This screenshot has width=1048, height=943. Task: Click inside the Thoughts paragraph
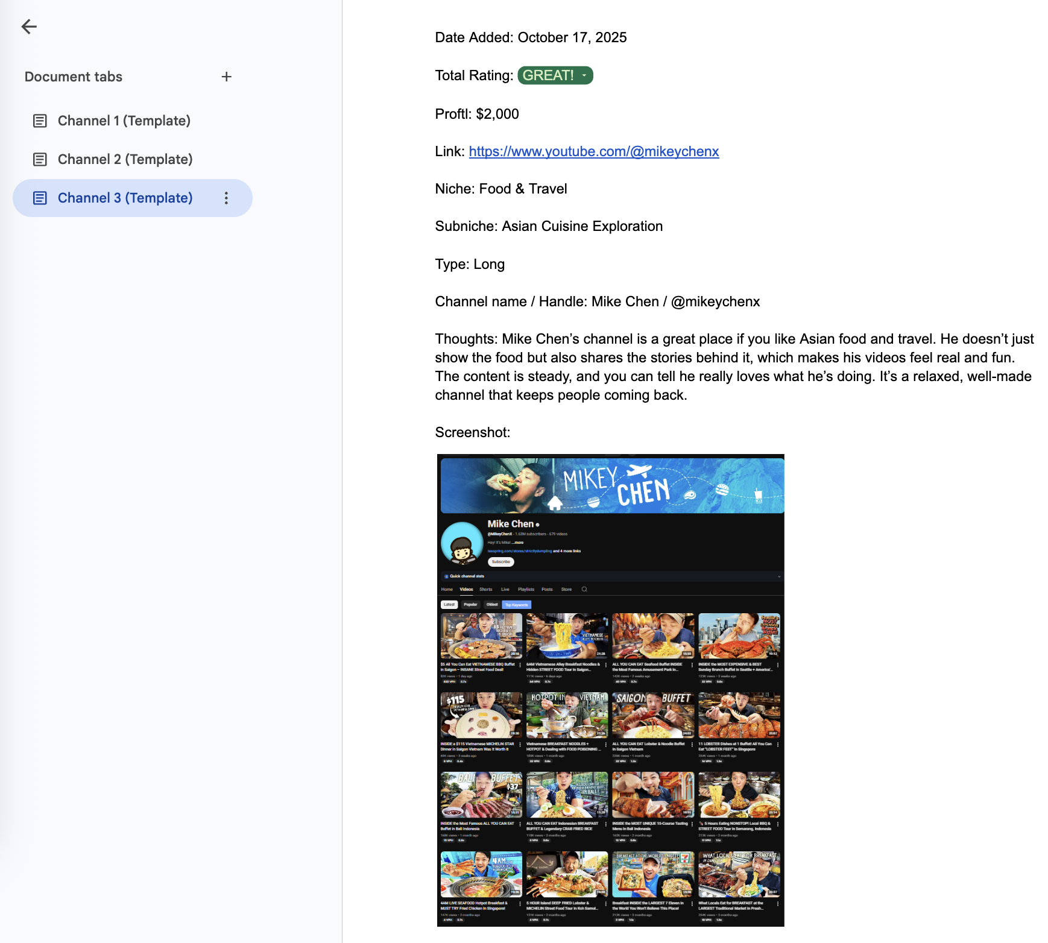[734, 367]
